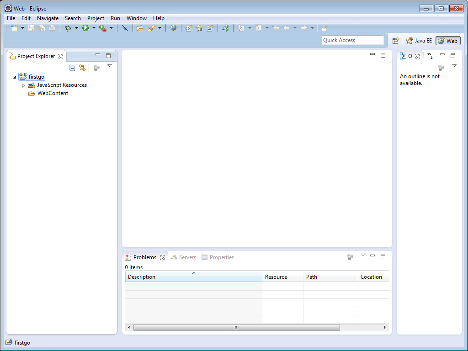Click the Open Type folder icon
Viewport: 468px width, 351px height.
[140, 28]
